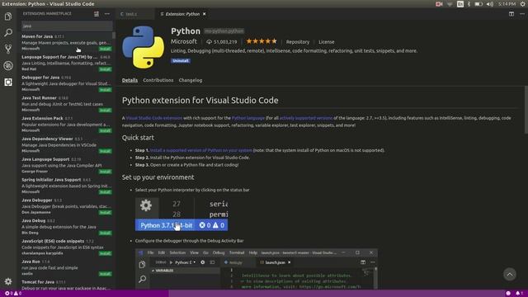Install Java Language Support by George Fraser
This screenshot has width=528, height=297.
105,172
